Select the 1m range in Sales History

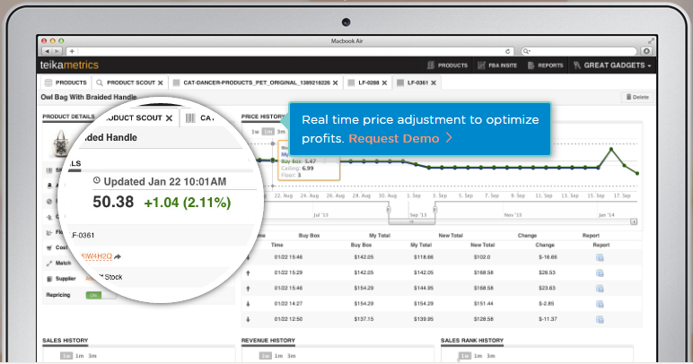[79, 356]
